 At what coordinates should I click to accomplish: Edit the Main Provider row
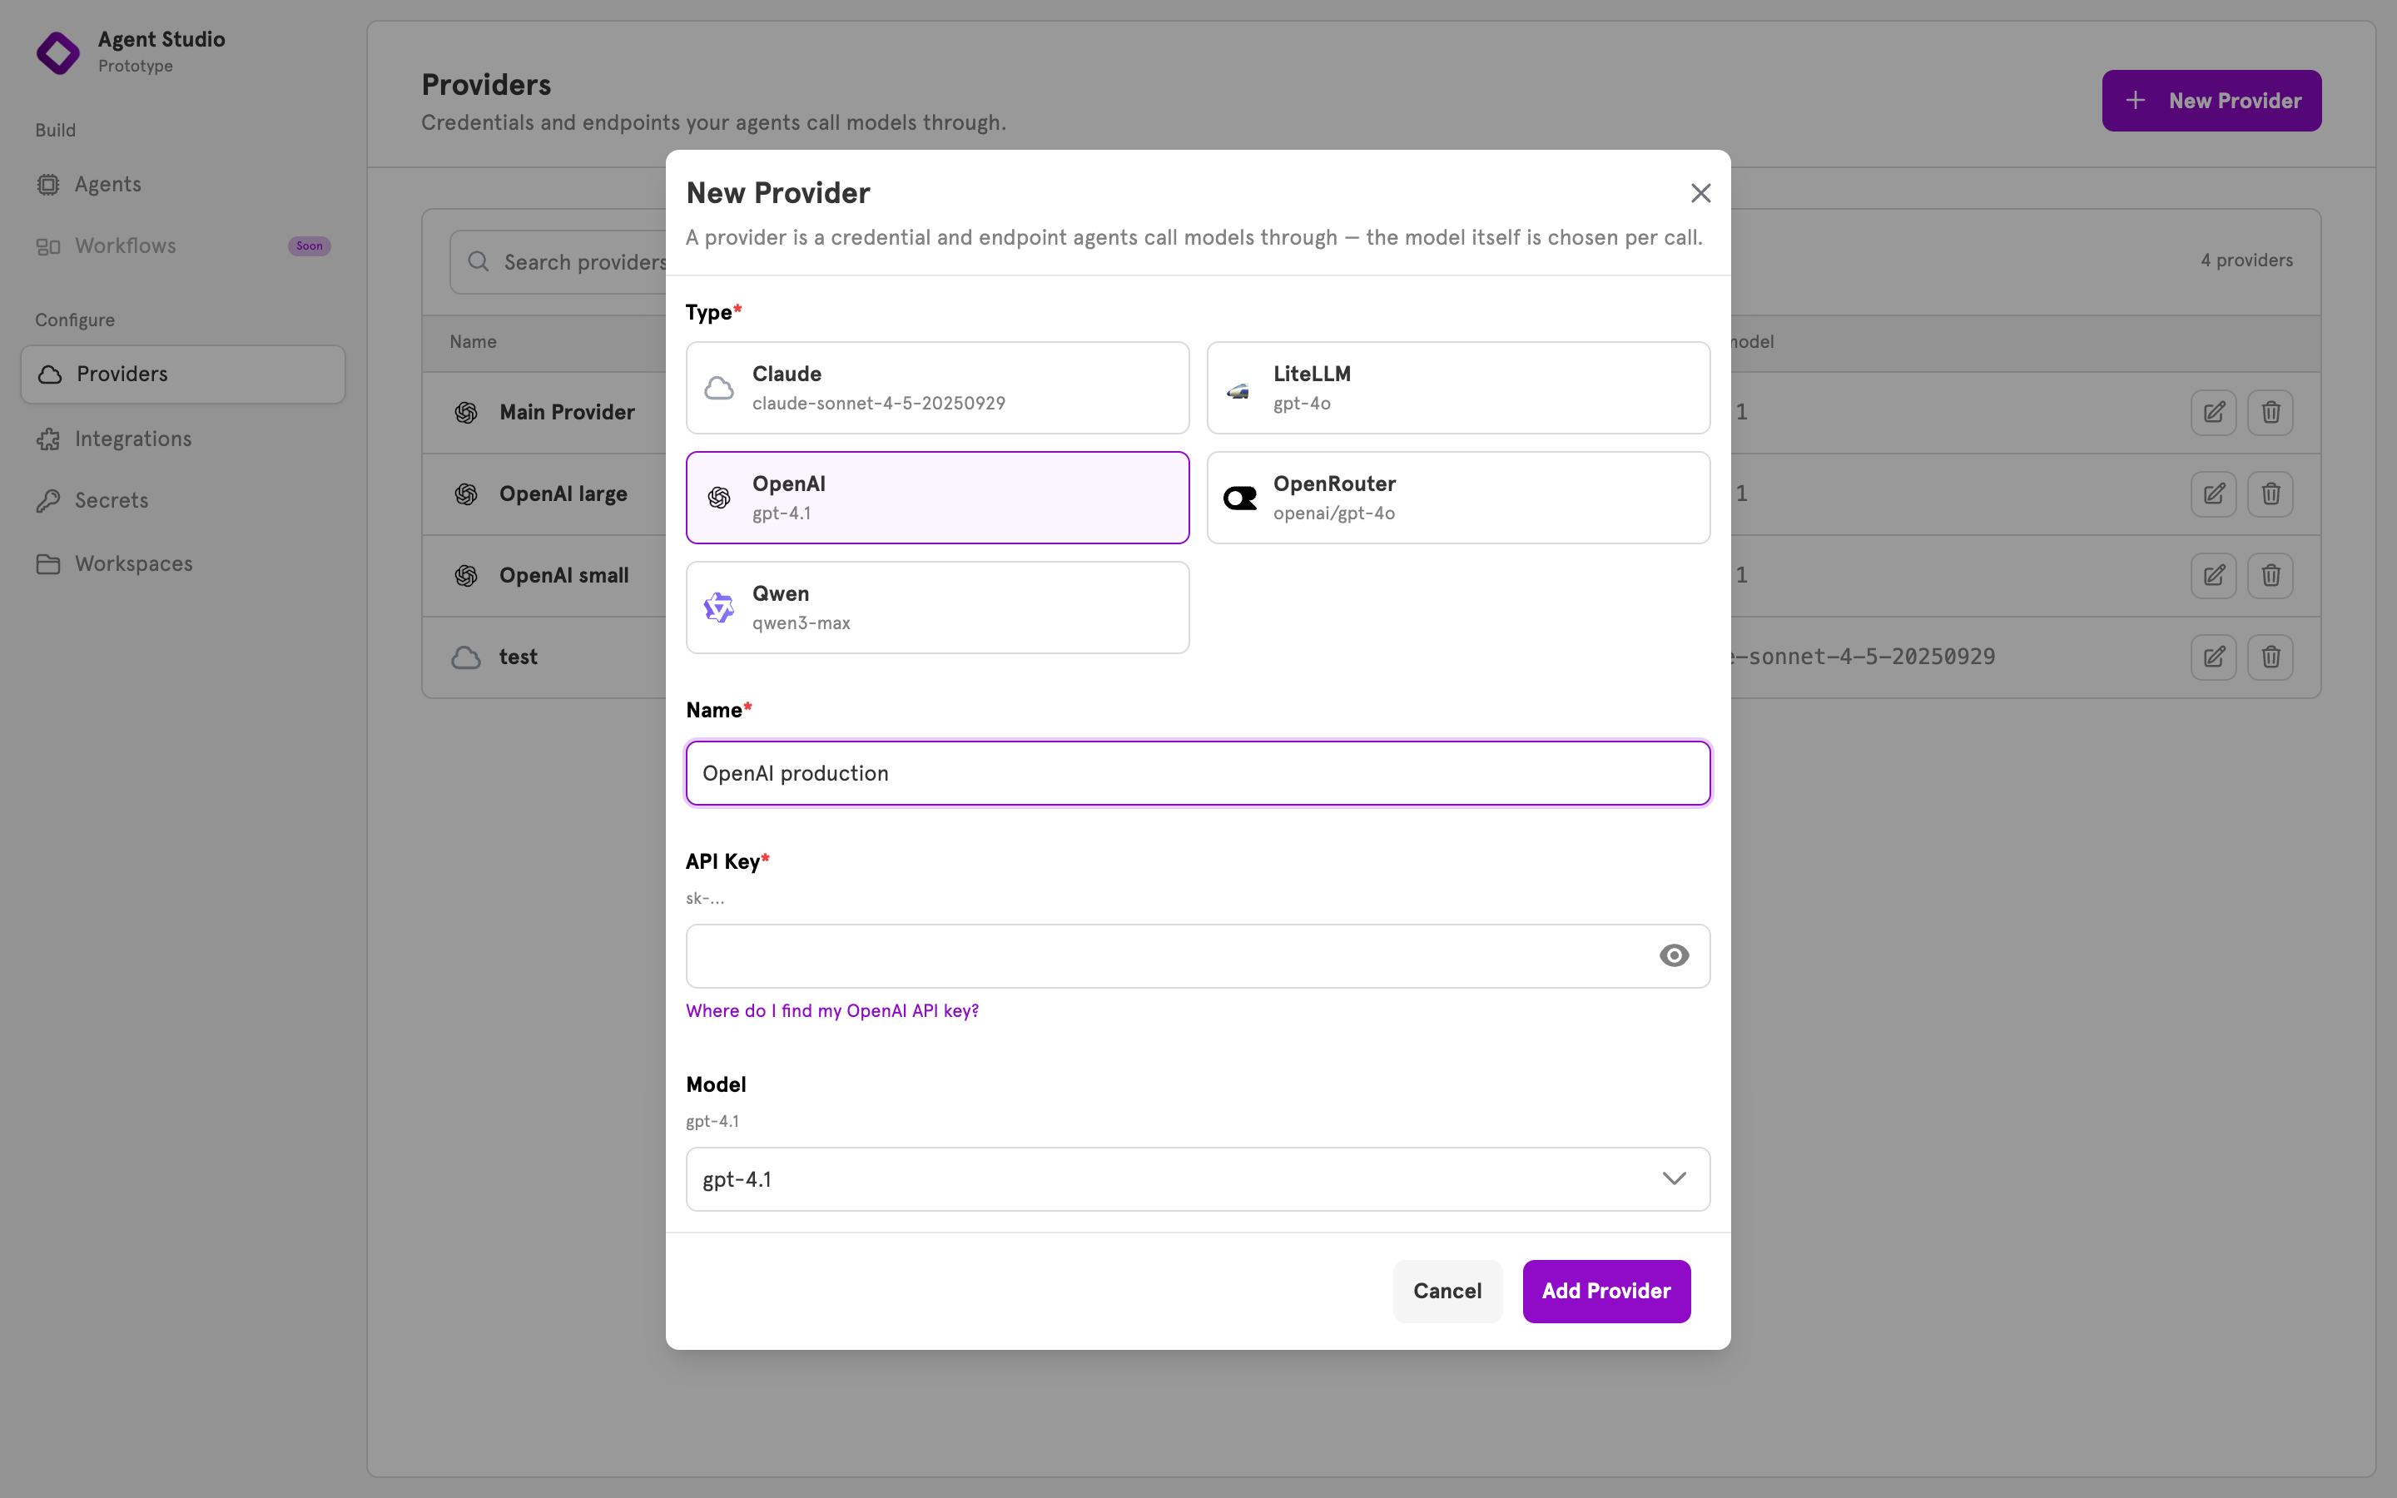point(2214,412)
